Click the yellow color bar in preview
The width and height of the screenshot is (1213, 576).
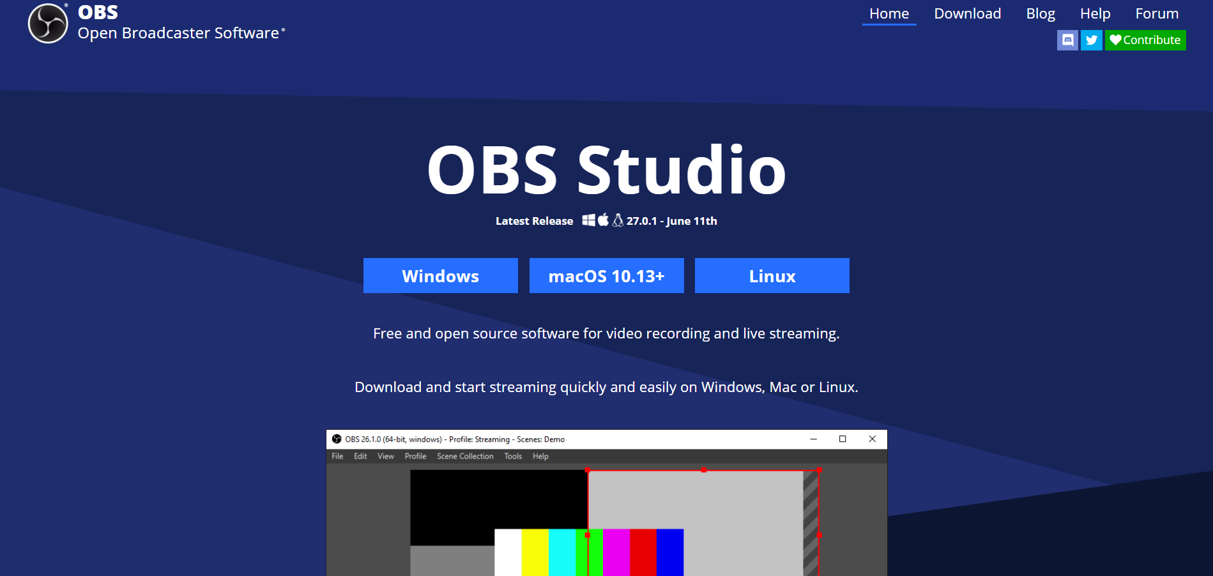pos(535,552)
